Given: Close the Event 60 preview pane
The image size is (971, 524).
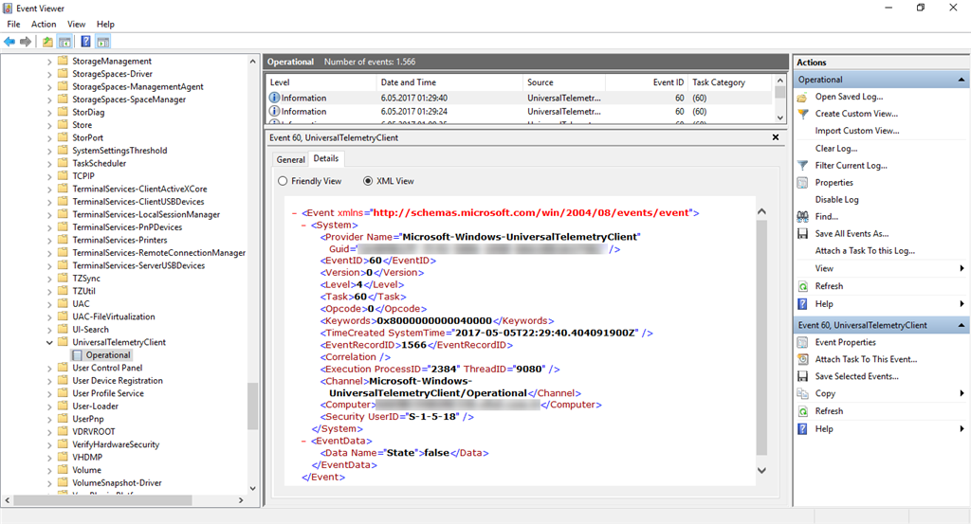Looking at the screenshot, I should coord(776,137).
